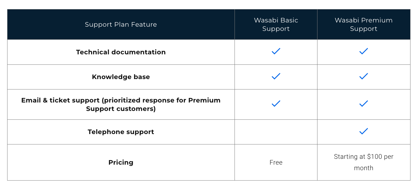Select the Wasabi Basic Support column header
The image size is (417, 191).
[276, 24]
